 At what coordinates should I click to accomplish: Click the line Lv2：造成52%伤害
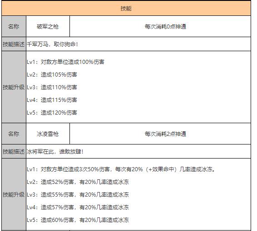tap(78, 182)
